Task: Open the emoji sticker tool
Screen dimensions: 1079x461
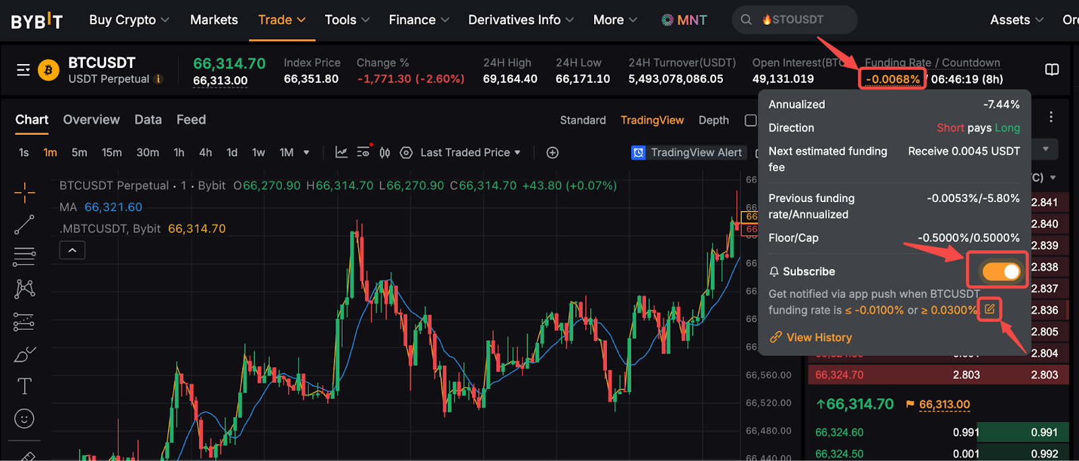Action: tap(24, 419)
